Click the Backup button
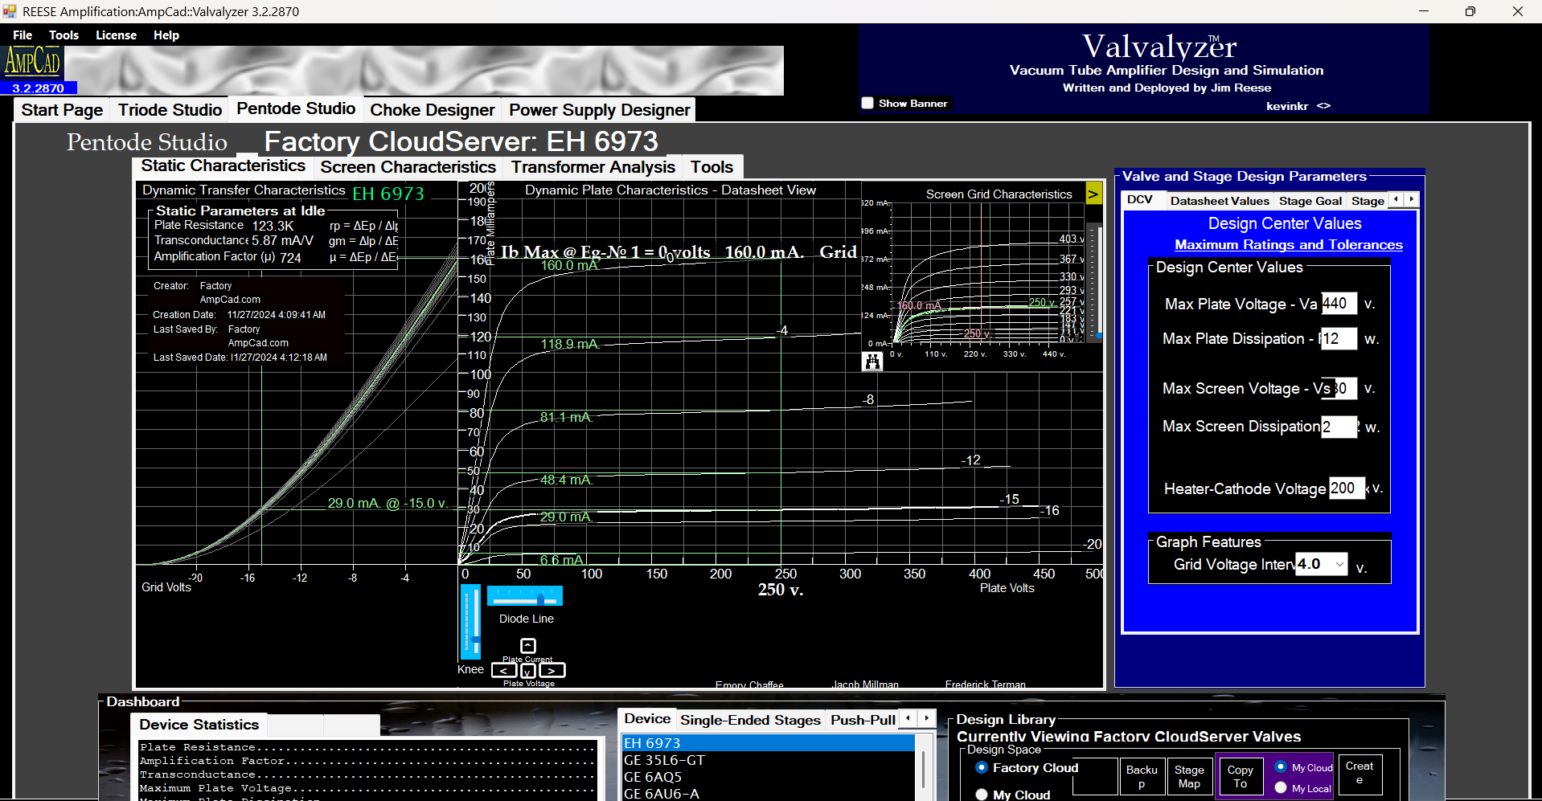This screenshot has height=801, width=1542. 1142,777
